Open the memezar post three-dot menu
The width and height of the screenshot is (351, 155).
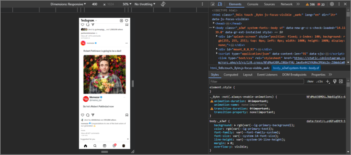pyautogui.click(x=126, y=43)
